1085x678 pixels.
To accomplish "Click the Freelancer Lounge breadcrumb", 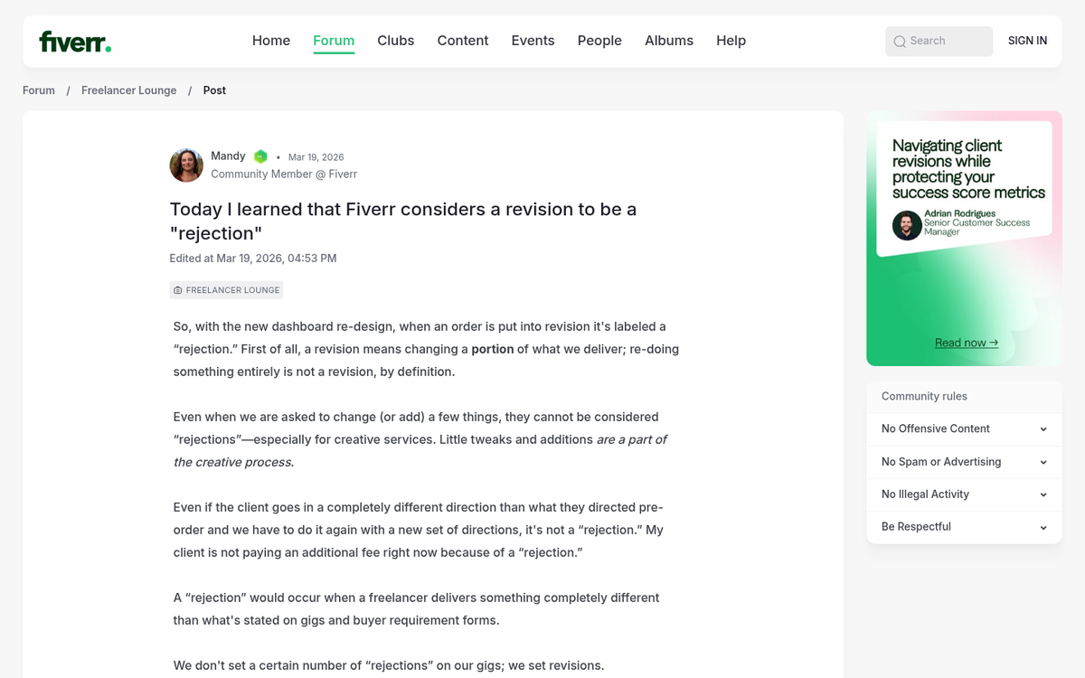I will 128,90.
